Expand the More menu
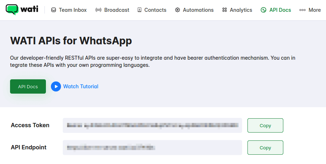 point(310,10)
